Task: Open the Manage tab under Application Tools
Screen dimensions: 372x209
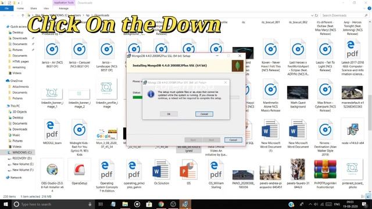Action: tap(63, 8)
